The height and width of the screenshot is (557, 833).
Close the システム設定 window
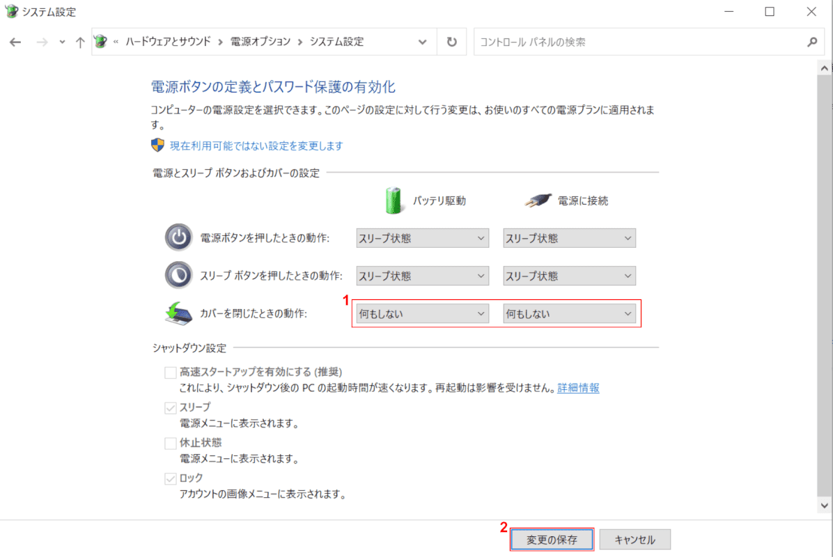pos(811,12)
